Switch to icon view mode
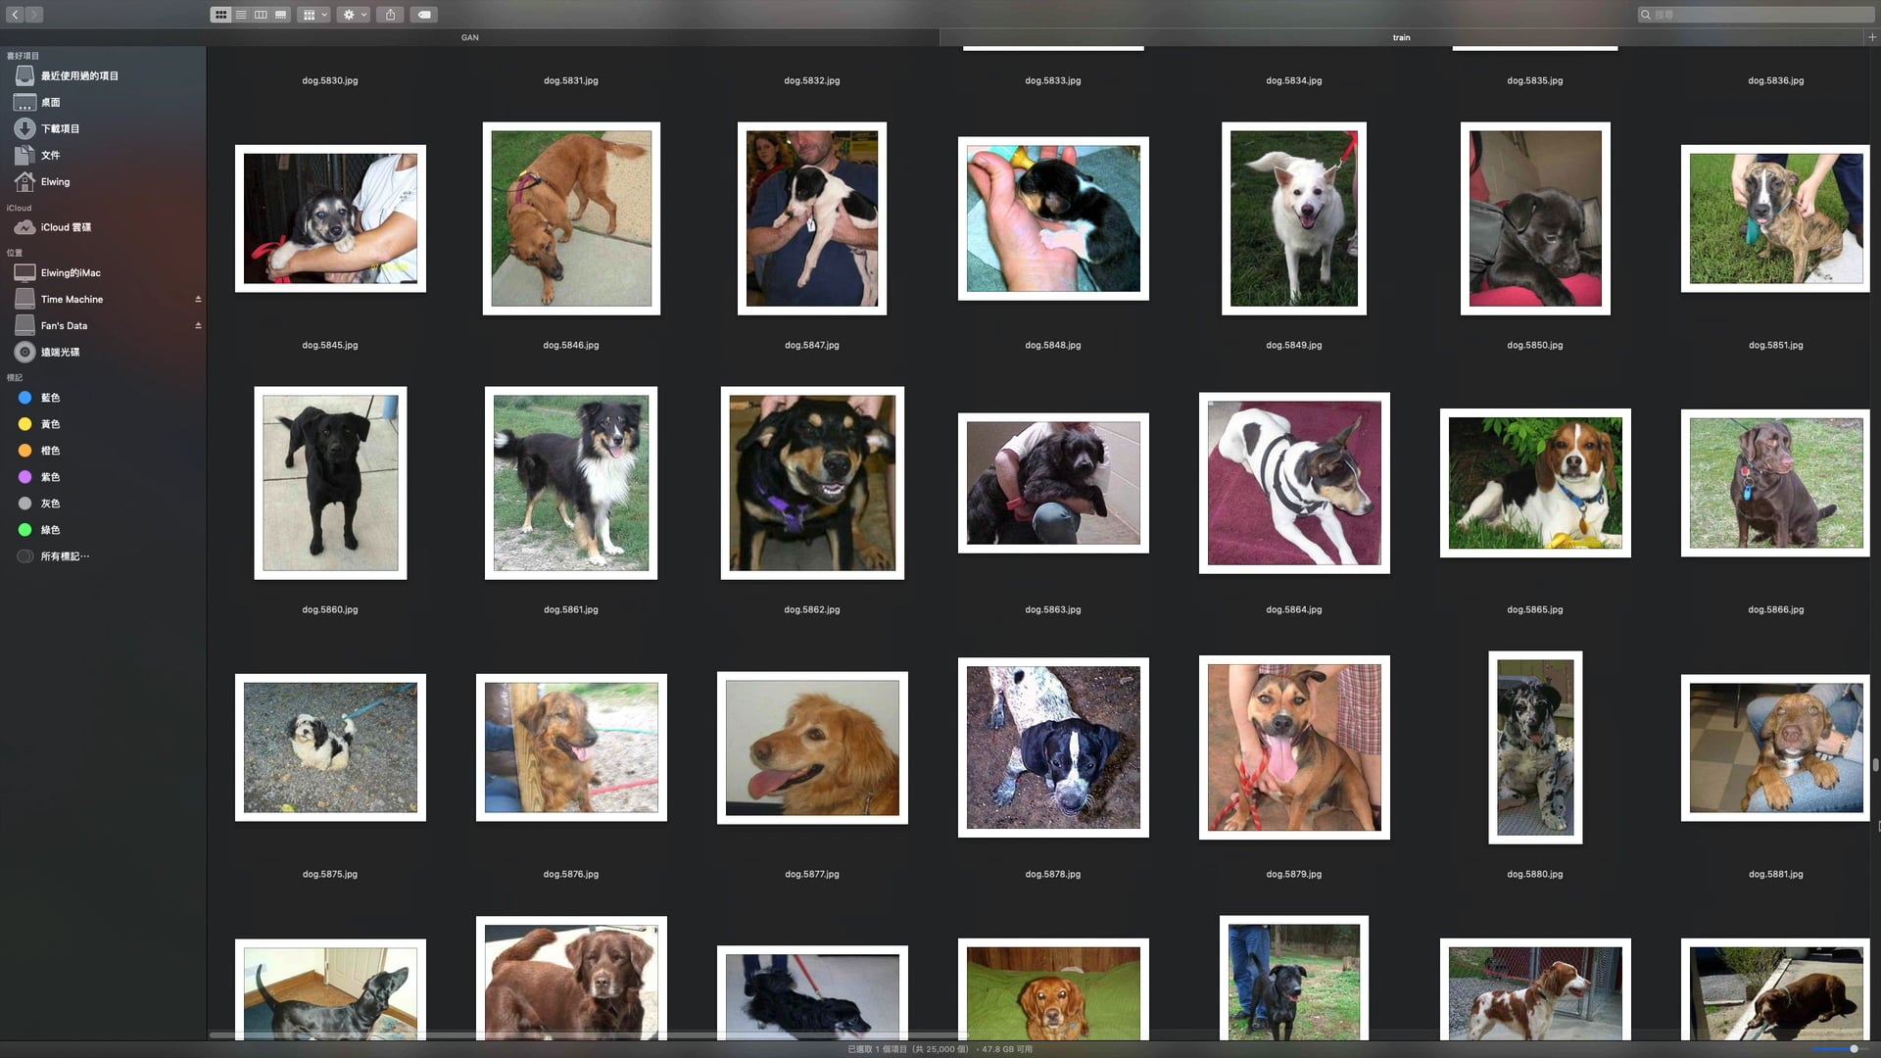 click(x=220, y=15)
